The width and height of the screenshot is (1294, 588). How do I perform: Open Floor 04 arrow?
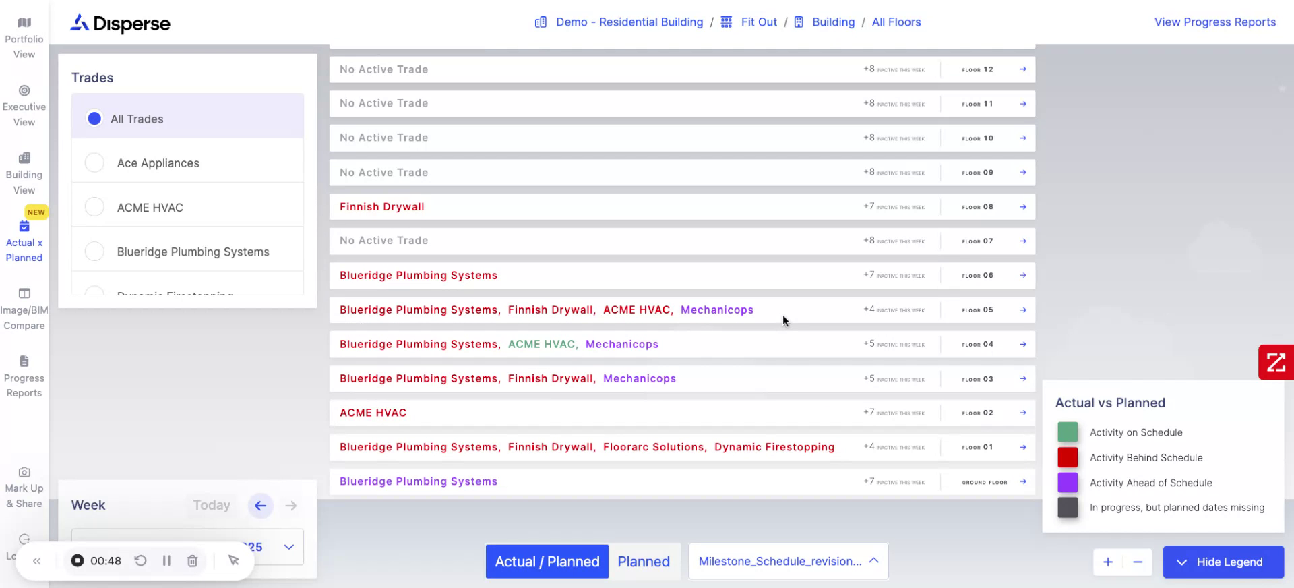1023,344
